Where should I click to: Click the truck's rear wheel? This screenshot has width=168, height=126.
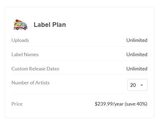coord(17,29)
